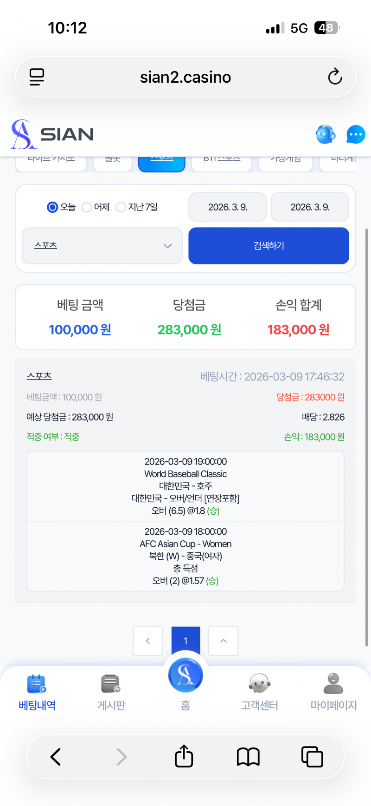Image resolution: width=371 pixels, height=806 pixels.
Task: Open the blue robot support icon
Action: pyautogui.click(x=326, y=135)
